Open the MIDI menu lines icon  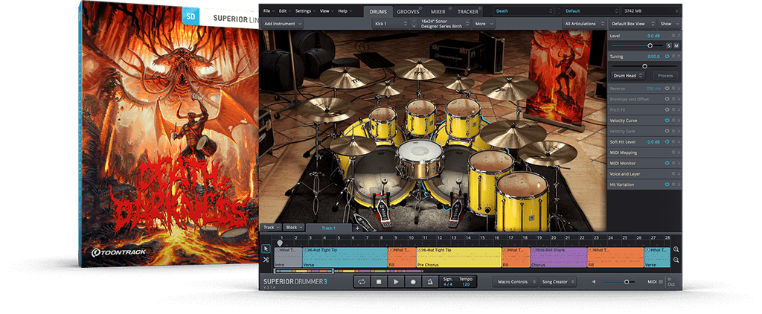pos(661,281)
